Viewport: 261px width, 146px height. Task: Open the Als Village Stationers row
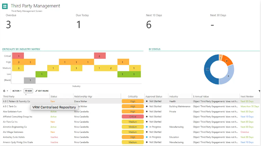pyautogui.click(x=131, y=132)
